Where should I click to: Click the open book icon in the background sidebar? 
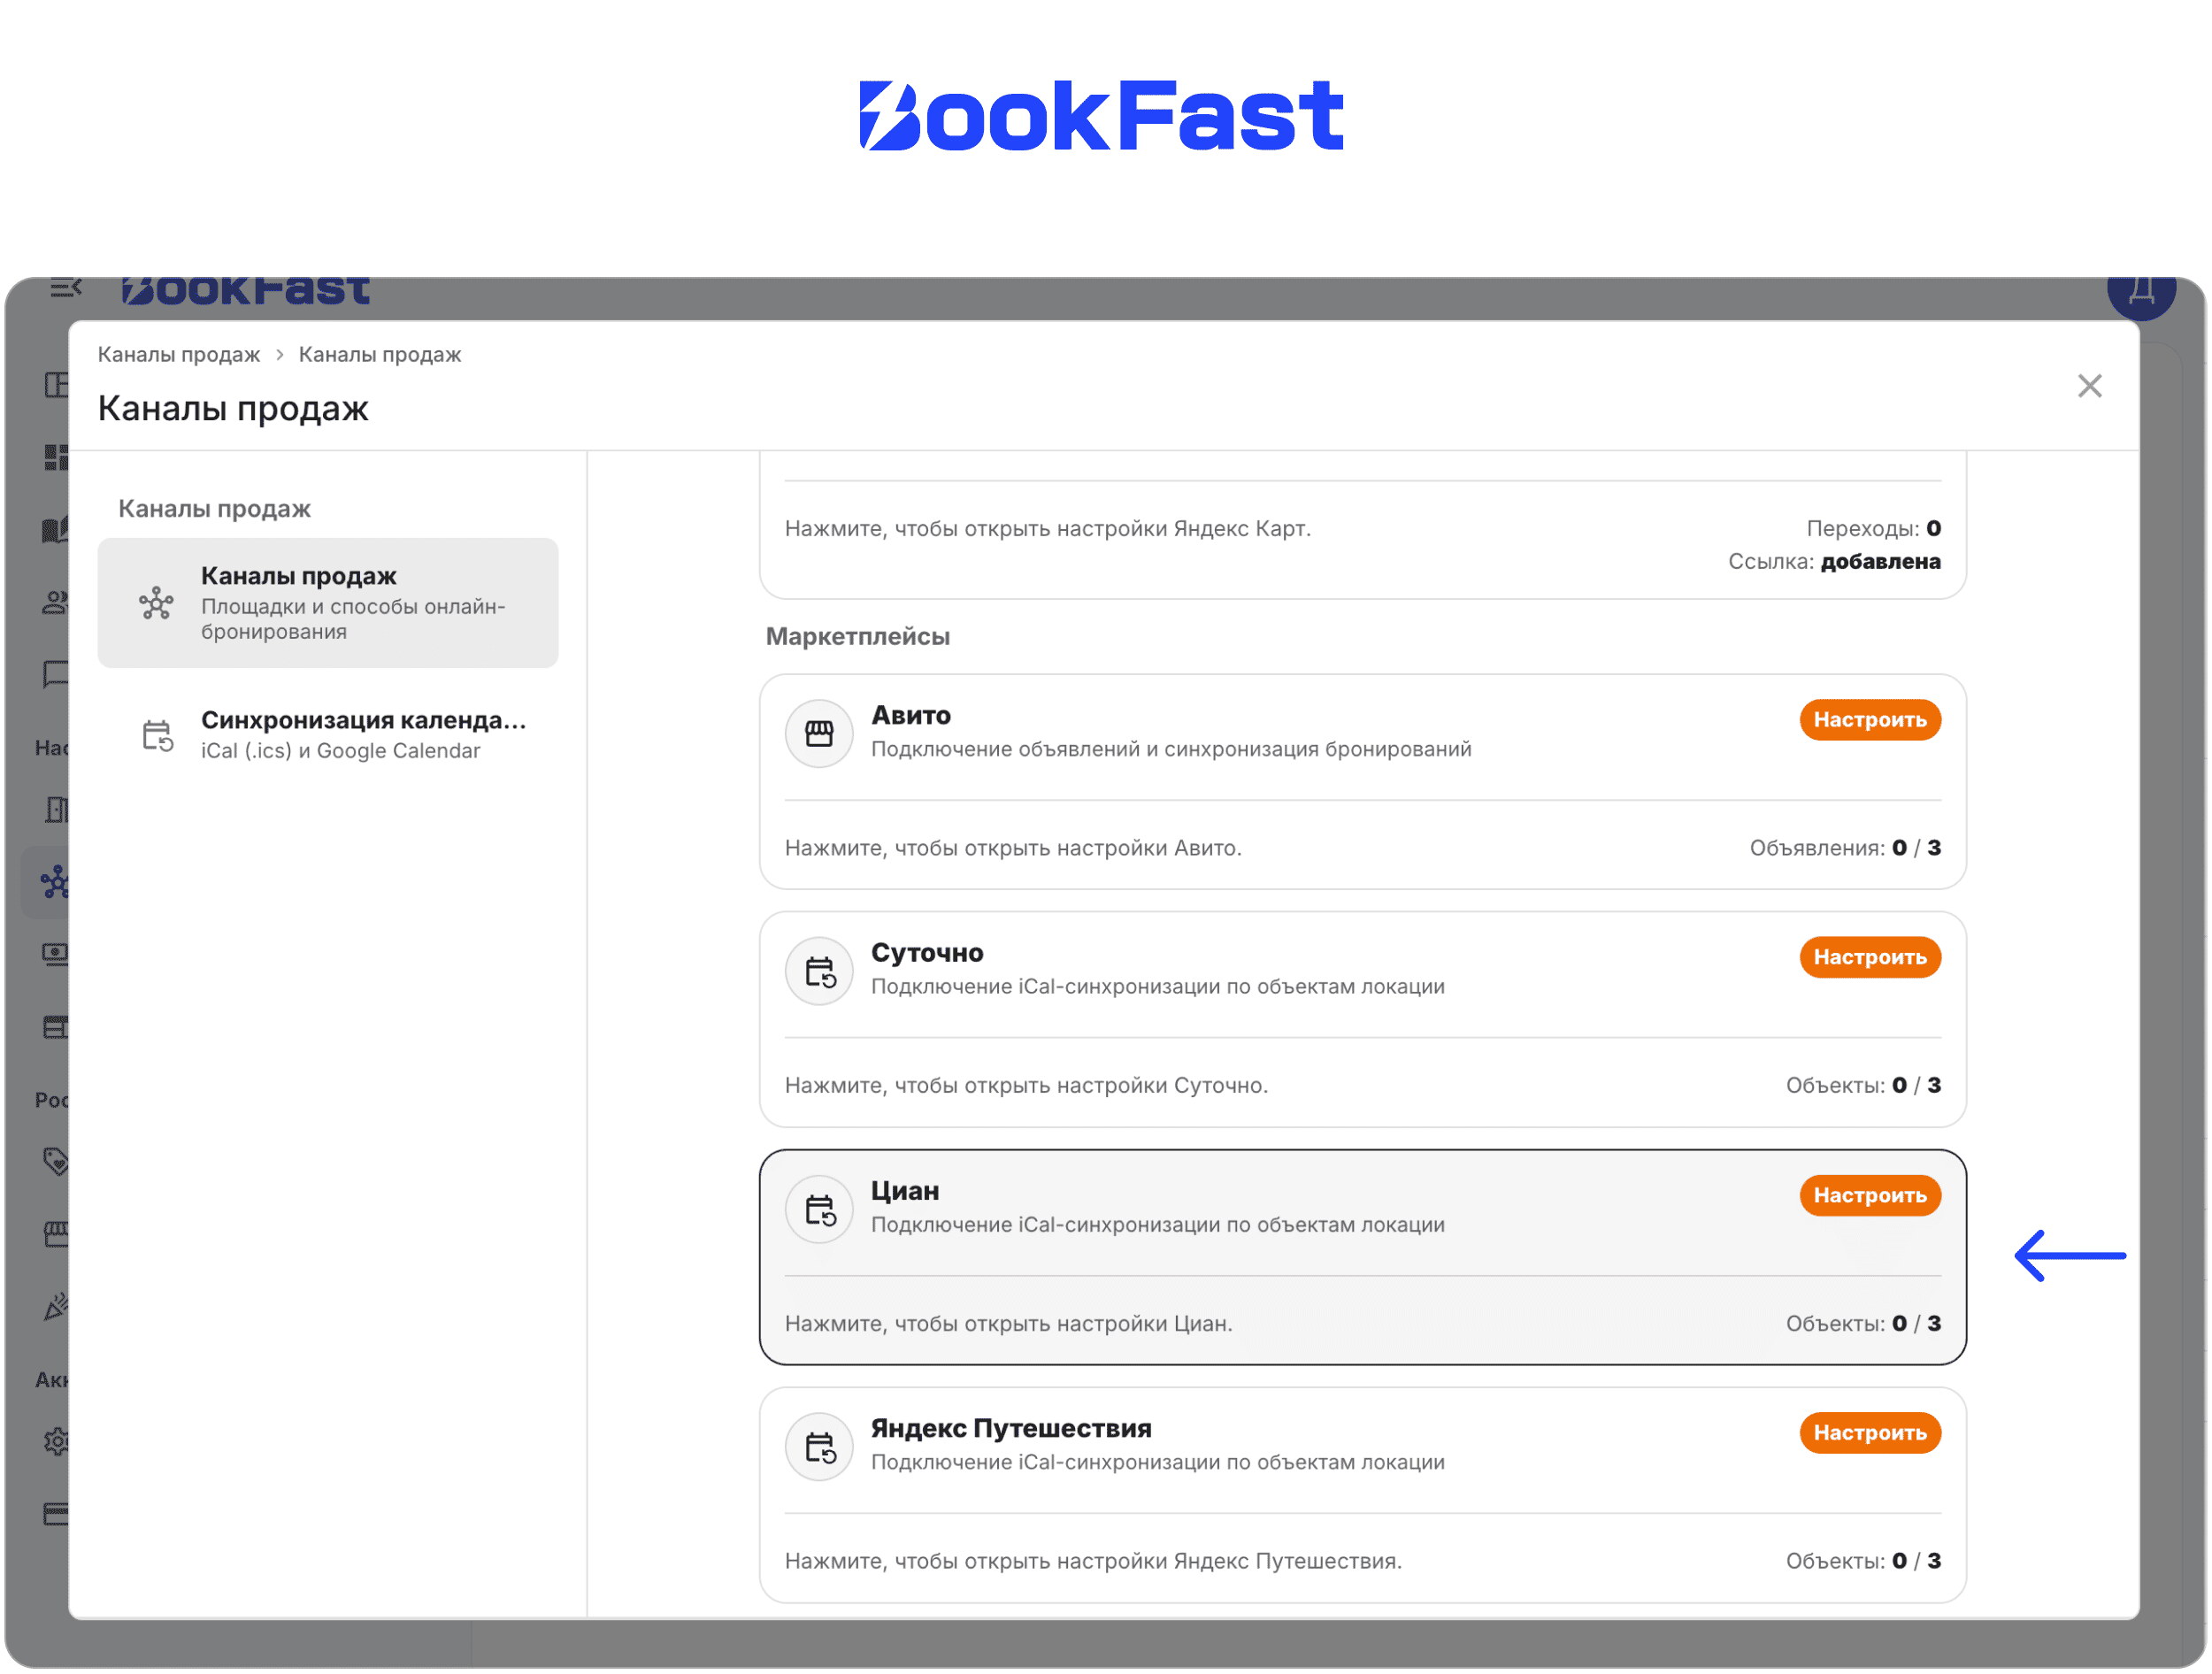pos(55,529)
